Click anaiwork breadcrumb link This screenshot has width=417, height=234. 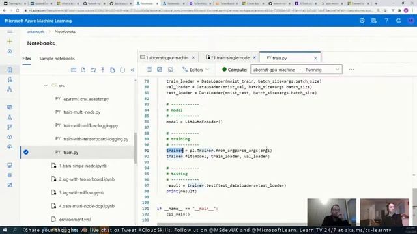(35, 32)
